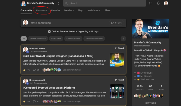Click the Write something post box
This screenshot has height=106, width=181.
tap(73, 23)
